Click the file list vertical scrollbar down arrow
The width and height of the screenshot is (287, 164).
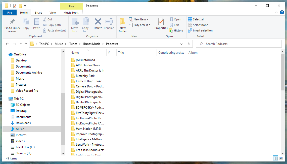point(282,153)
